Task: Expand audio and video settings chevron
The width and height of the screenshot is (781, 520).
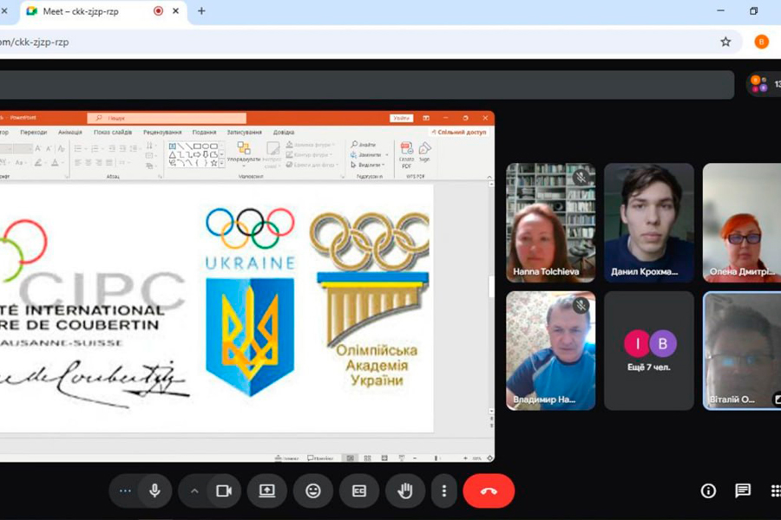Action: pyautogui.click(x=194, y=491)
